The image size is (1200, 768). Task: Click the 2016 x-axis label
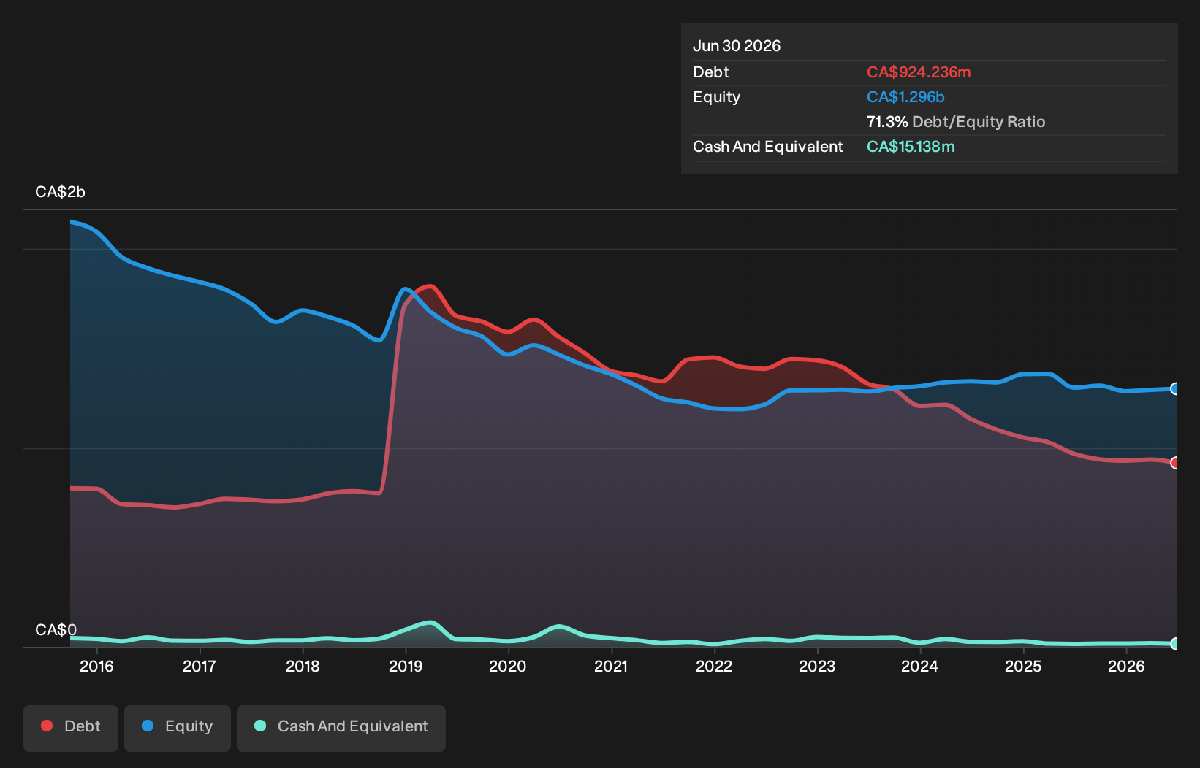coord(96,666)
